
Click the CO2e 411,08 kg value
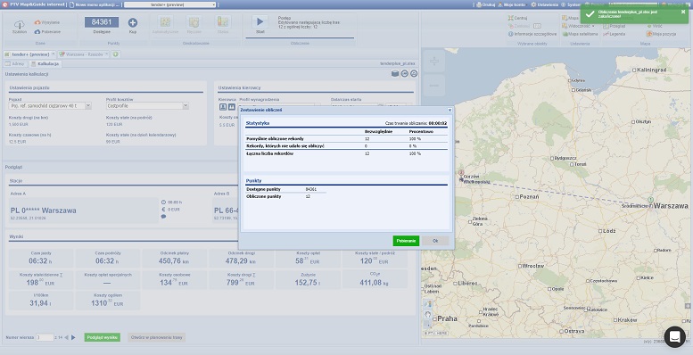click(374, 282)
